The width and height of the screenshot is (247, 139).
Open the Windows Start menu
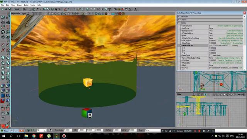point(3,136)
